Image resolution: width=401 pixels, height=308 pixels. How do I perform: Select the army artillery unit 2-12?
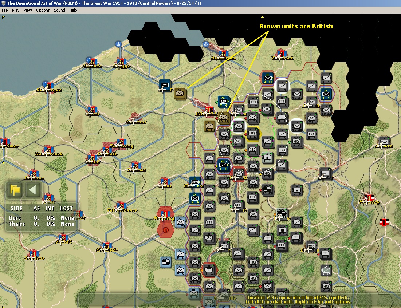(x=283, y=230)
